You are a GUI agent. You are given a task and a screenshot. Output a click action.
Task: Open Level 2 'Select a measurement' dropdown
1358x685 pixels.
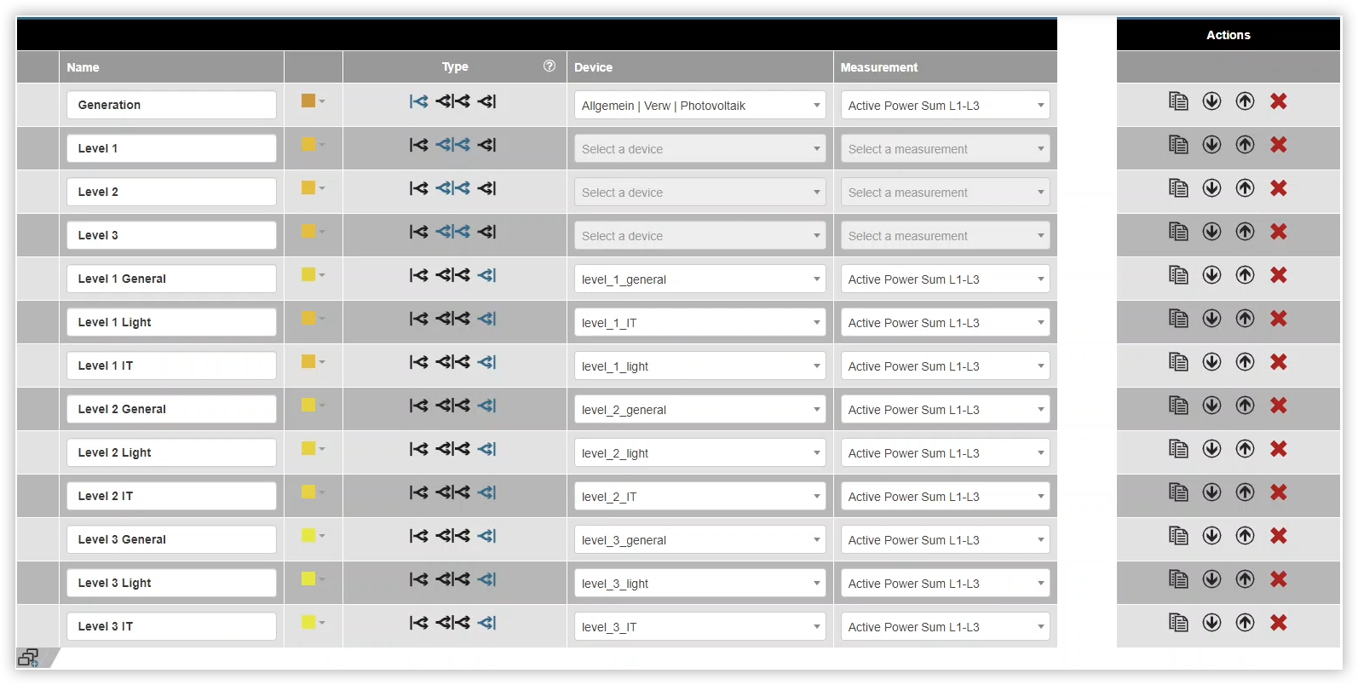point(945,193)
